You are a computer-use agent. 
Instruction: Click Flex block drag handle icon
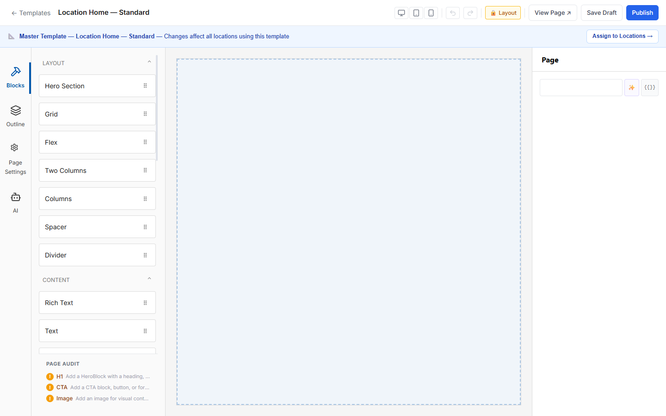(x=145, y=142)
